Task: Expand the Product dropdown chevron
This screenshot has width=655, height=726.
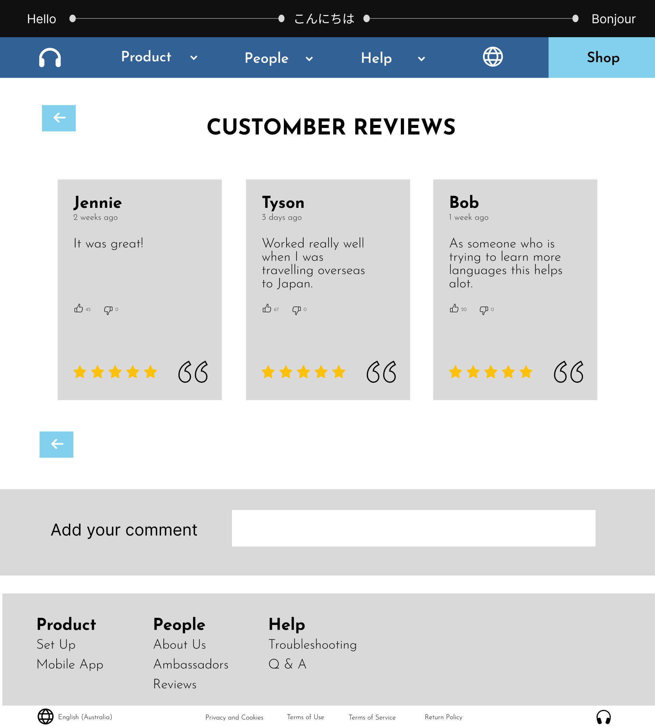Action: (194, 58)
